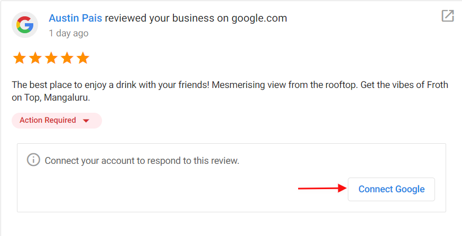Select the third orange star
Screen dimensions: 462x236
pyautogui.click(x=51, y=58)
